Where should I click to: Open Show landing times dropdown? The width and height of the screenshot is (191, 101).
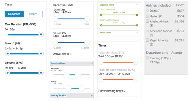112,91
